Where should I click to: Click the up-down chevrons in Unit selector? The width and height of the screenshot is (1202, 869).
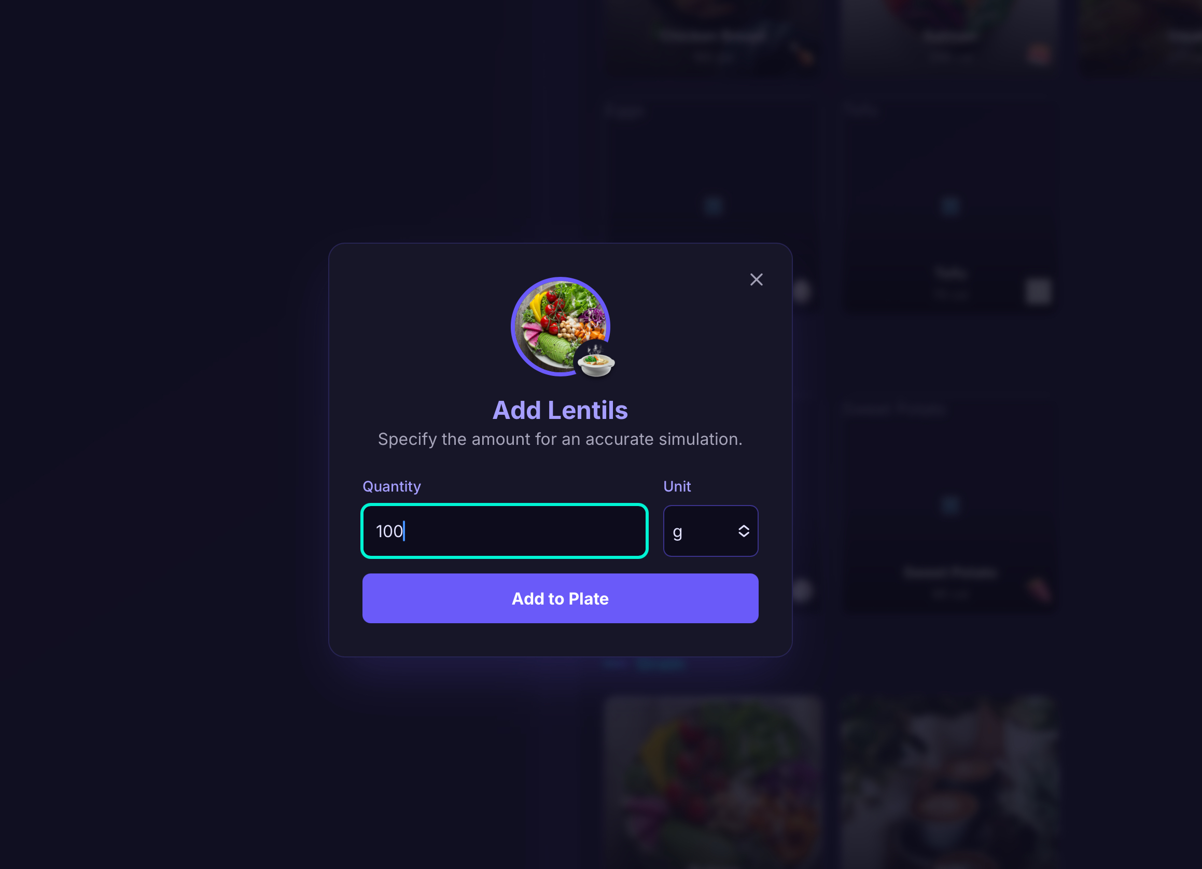pos(744,531)
